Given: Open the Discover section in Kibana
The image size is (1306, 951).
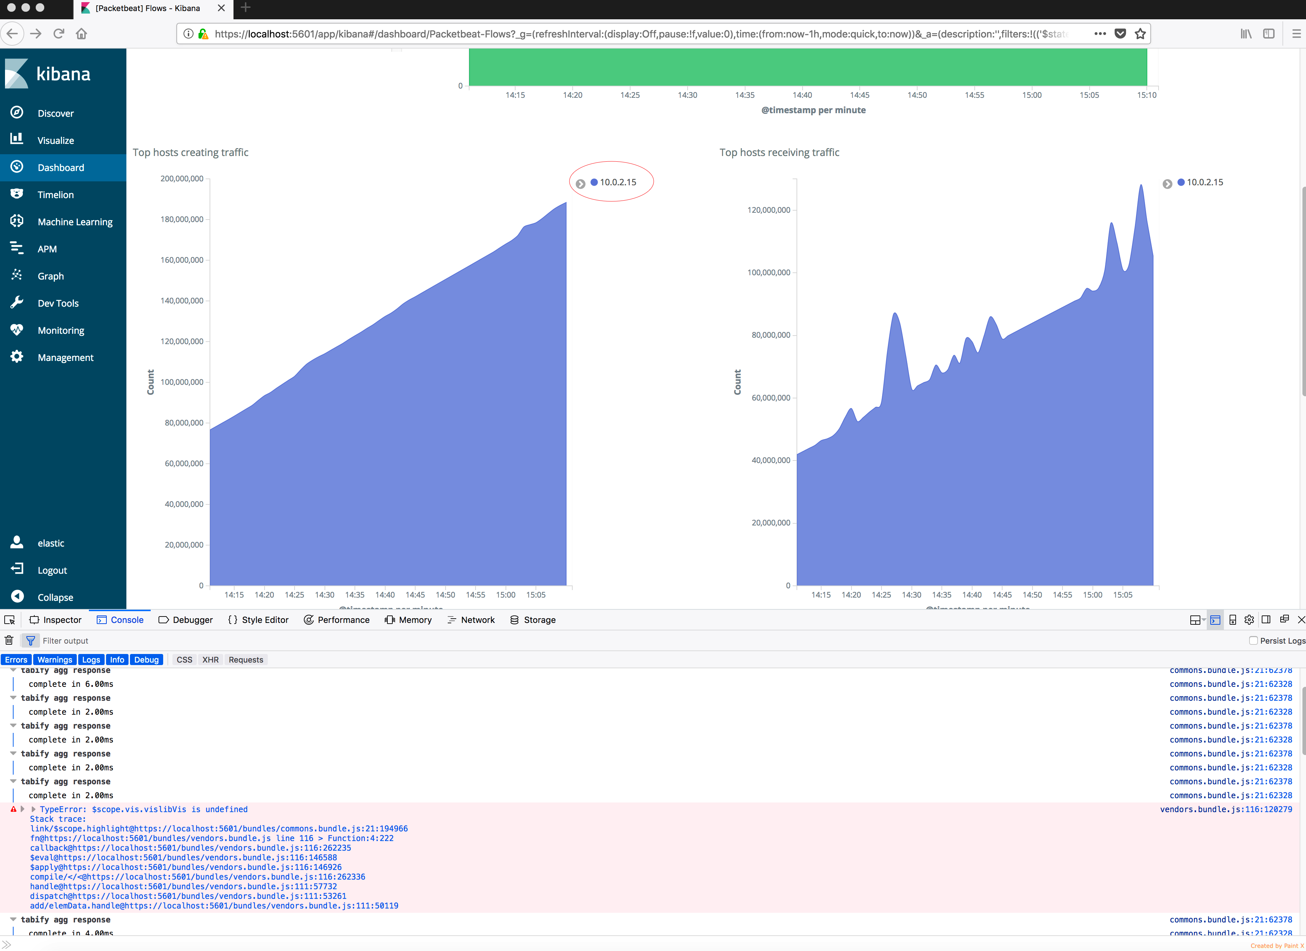Looking at the screenshot, I should pos(55,113).
